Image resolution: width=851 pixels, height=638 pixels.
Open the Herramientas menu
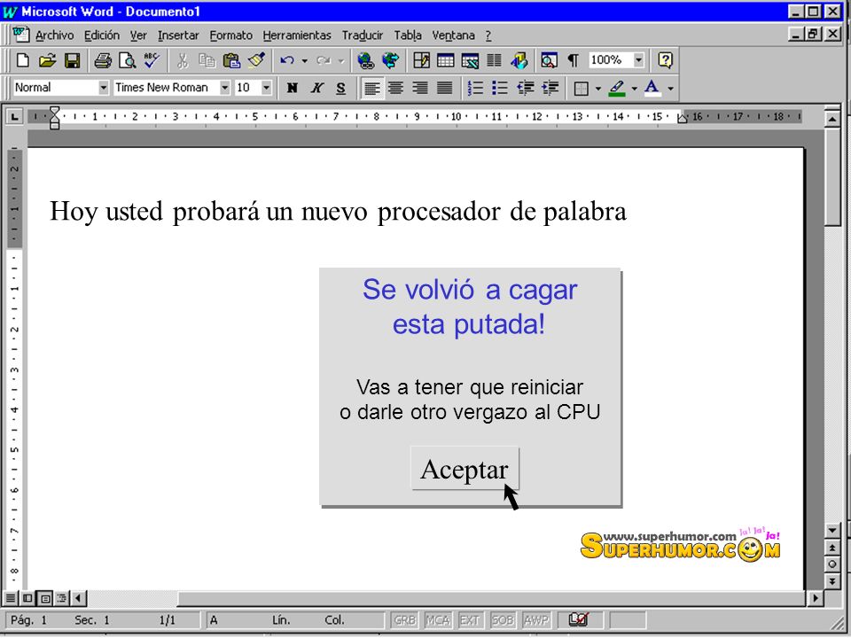click(x=297, y=35)
